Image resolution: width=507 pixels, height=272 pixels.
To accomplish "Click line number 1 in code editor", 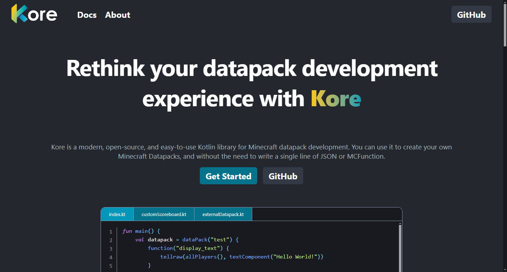I will click(111, 231).
